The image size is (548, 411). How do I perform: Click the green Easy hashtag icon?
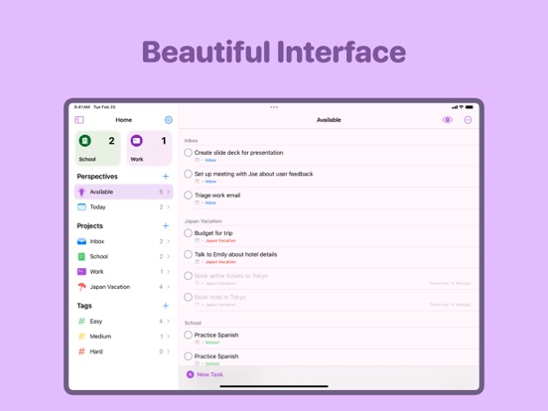click(x=81, y=321)
